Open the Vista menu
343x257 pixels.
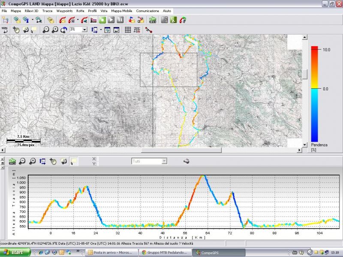pos(104,11)
